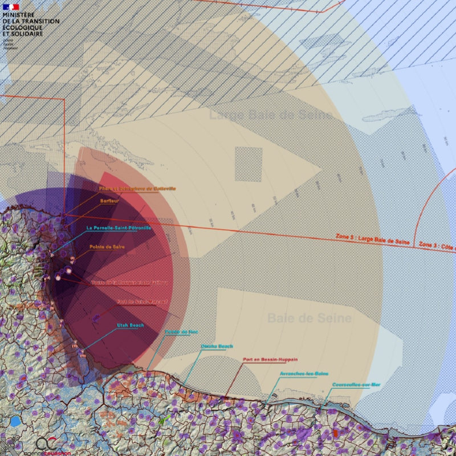
Task: Click the Courseulles-sur-Mer label
Action: [x=356, y=385]
